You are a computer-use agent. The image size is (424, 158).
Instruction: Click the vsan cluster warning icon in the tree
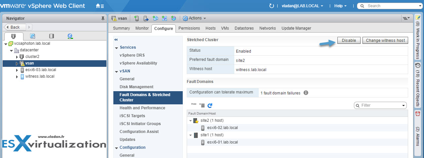(x=22, y=63)
